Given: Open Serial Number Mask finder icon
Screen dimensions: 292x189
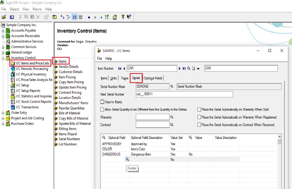Looking at the screenshot, I should coord(172,87).
